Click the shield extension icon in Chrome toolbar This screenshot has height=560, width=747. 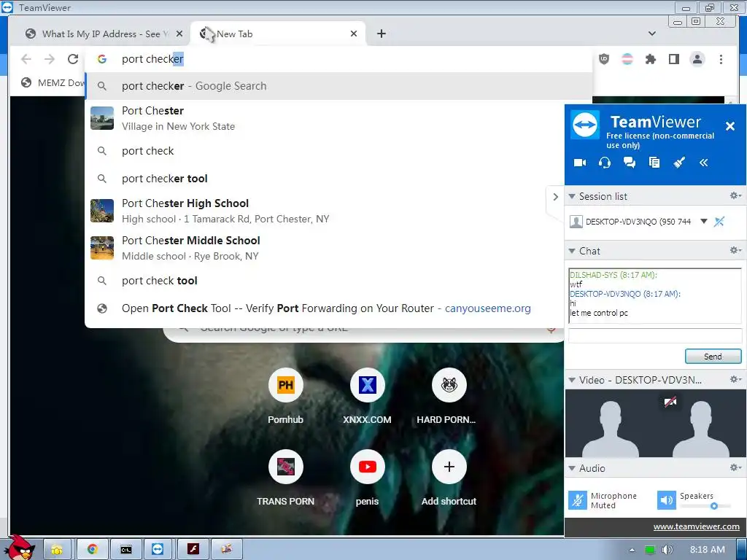604,59
